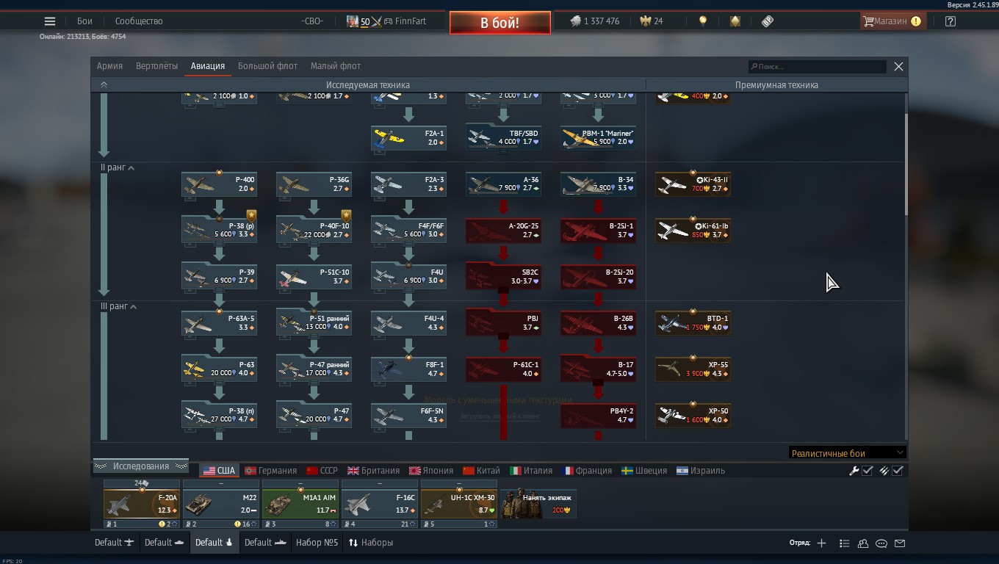The height and width of the screenshot is (564, 999).
Task: Select the premium BTD-1 card
Action: tap(693, 323)
